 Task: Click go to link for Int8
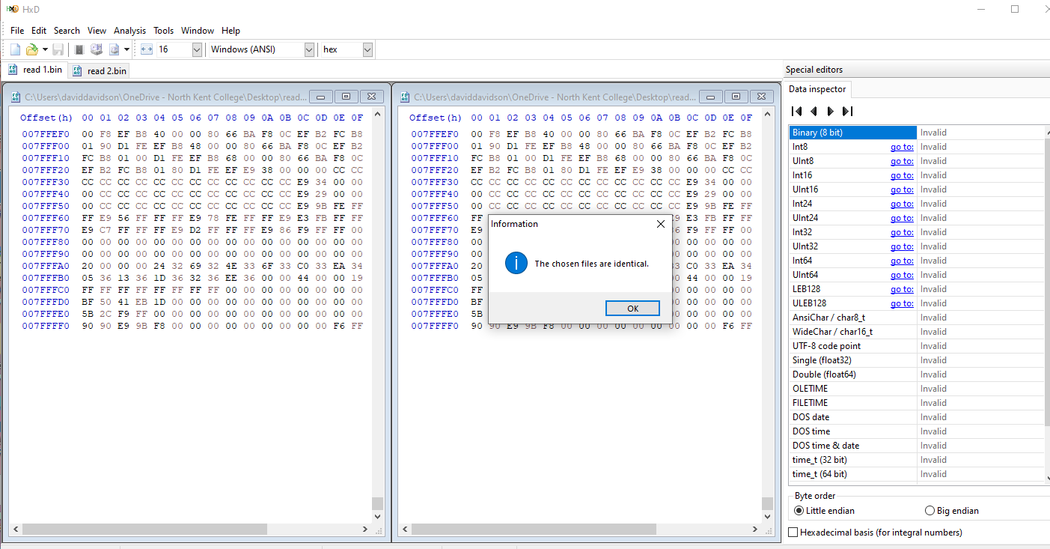(902, 147)
